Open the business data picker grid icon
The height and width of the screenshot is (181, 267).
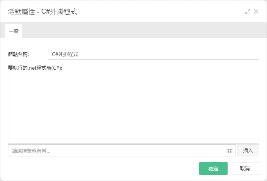pos(230,150)
